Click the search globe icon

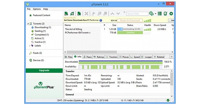pyautogui.click(x=151, y=14)
